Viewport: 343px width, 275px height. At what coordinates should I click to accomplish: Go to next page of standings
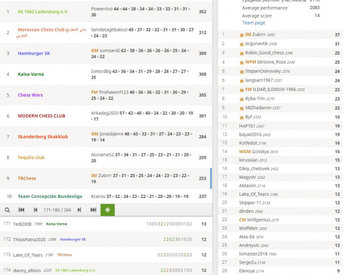point(79,210)
